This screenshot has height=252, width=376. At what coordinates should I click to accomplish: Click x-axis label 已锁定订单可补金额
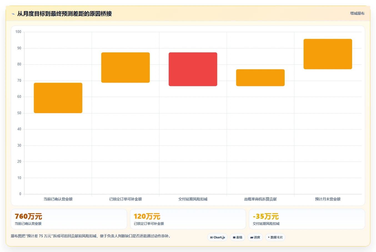tap(126, 199)
